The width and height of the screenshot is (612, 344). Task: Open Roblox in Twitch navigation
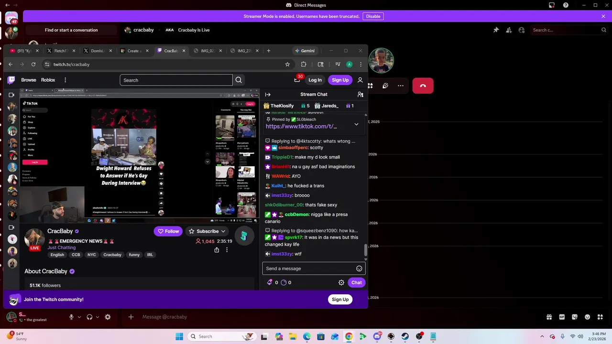48,80
